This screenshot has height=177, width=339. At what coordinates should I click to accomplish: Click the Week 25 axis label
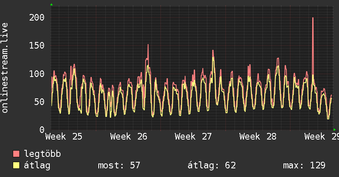tap(64, 137)
